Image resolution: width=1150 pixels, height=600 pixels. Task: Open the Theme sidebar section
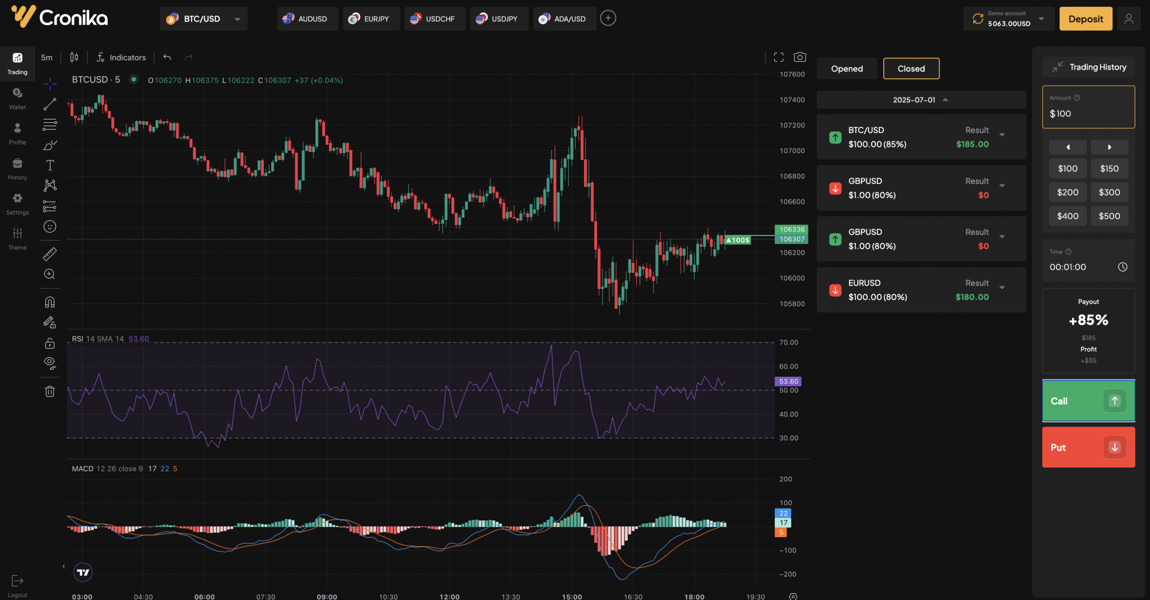click(17, 239)
